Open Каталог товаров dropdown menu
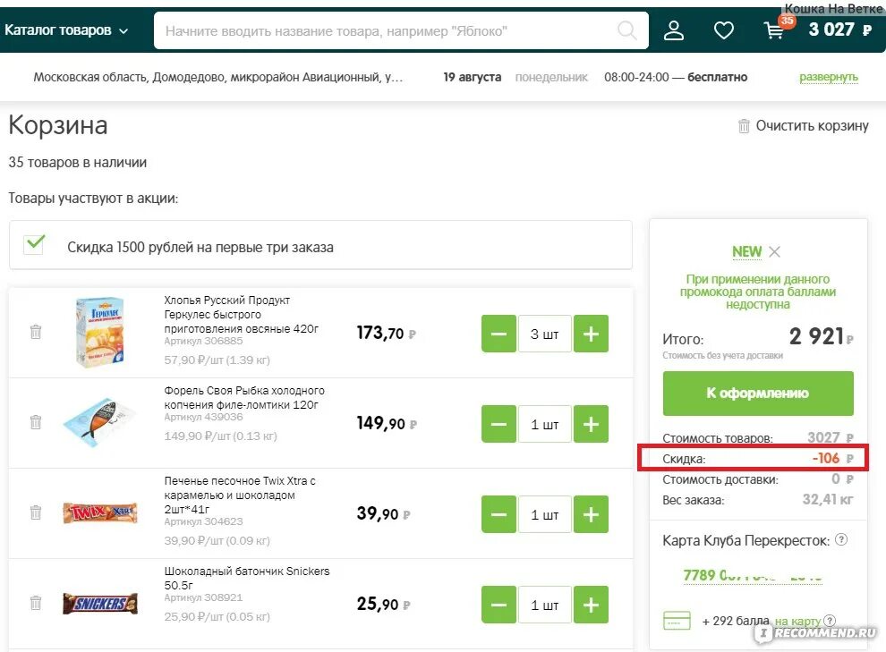 67,30
